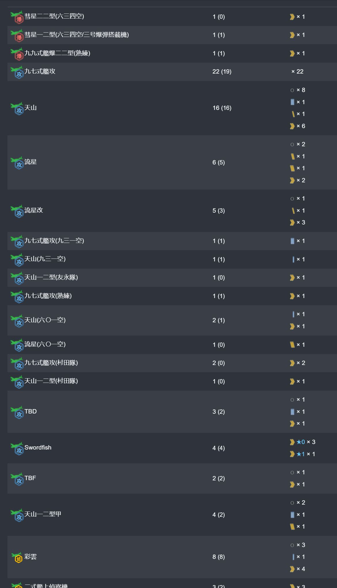Click the gold chevron proficiency icon in 流星改 row
Screen dimensions: 337x588
pos(292,222)
